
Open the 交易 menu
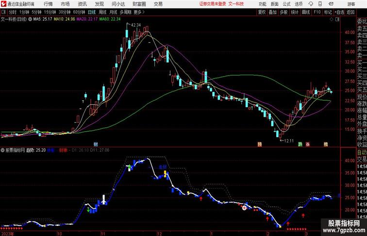(158, 4)
